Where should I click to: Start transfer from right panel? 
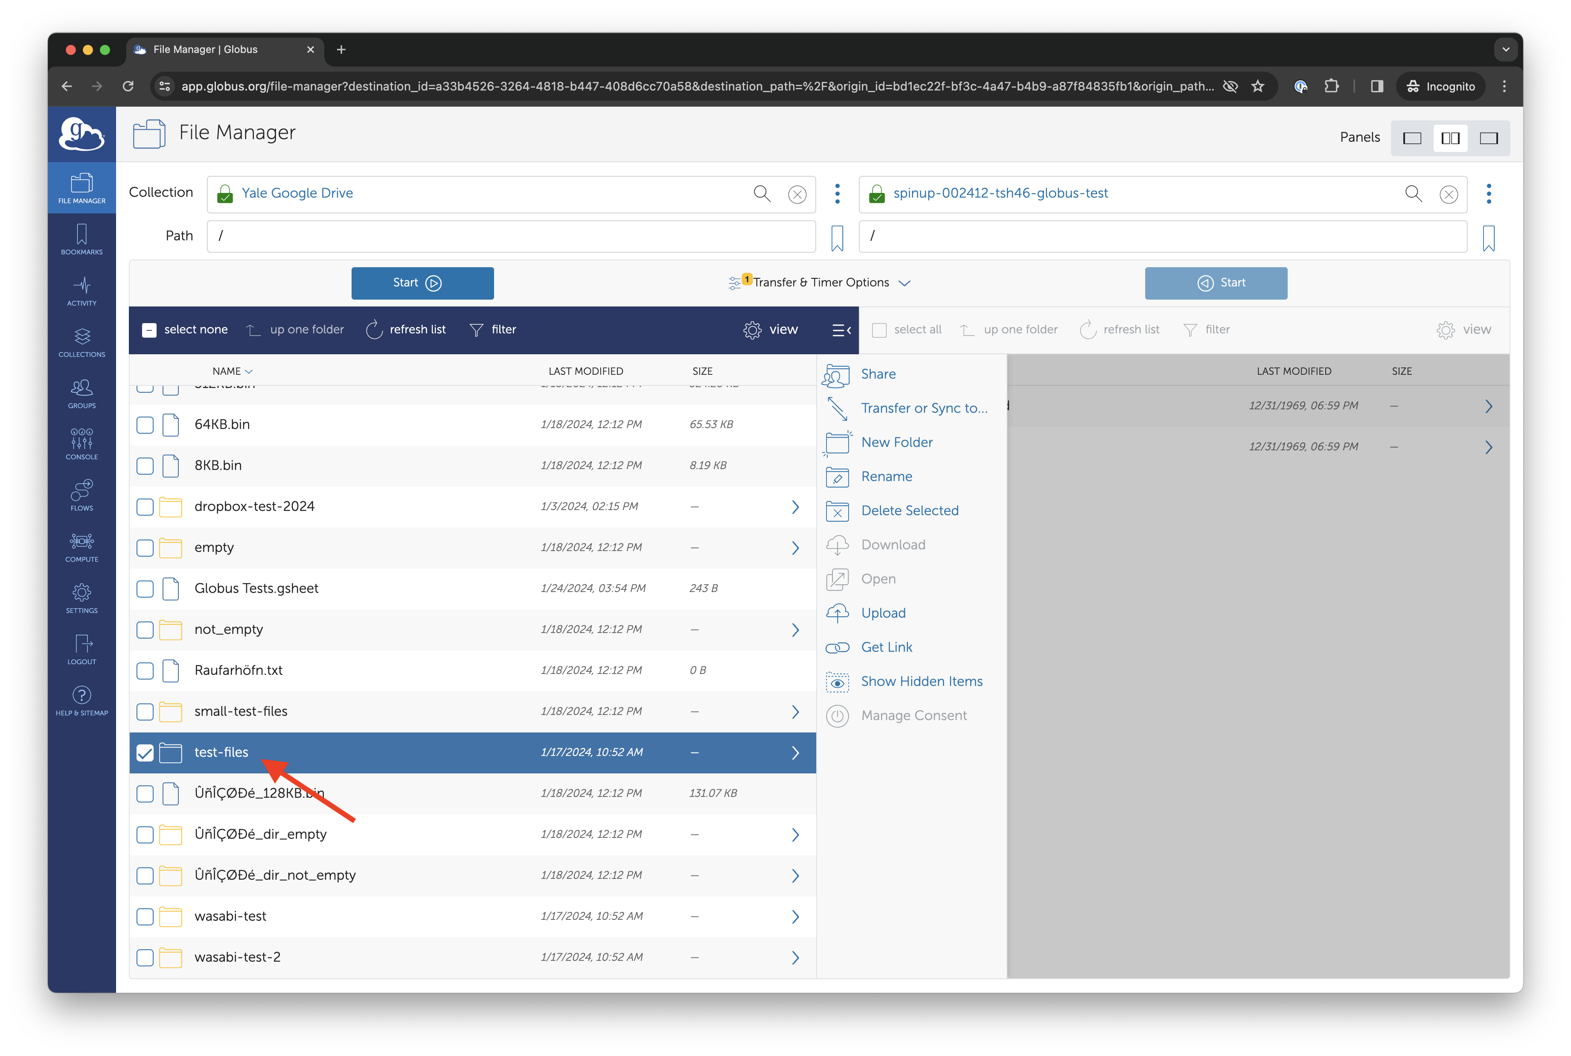click(1216, 283)
